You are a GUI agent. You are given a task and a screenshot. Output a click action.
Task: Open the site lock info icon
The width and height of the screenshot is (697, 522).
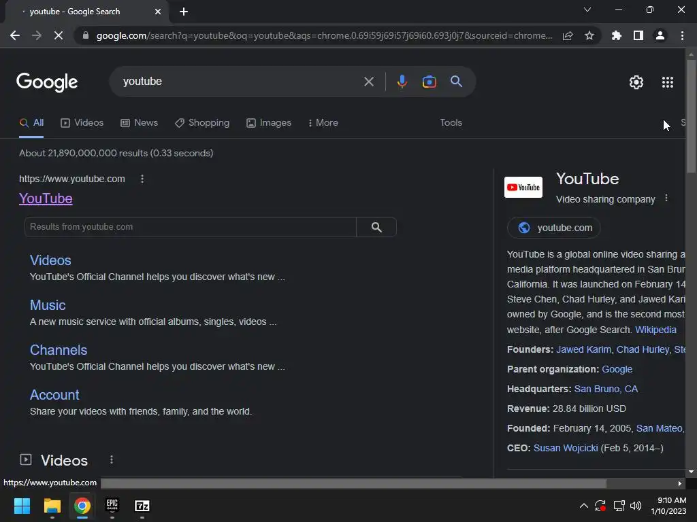click(86, 35)
